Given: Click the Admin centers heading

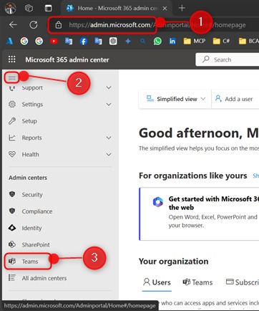Looking at the screenshot, I should [x=28, y=178].
